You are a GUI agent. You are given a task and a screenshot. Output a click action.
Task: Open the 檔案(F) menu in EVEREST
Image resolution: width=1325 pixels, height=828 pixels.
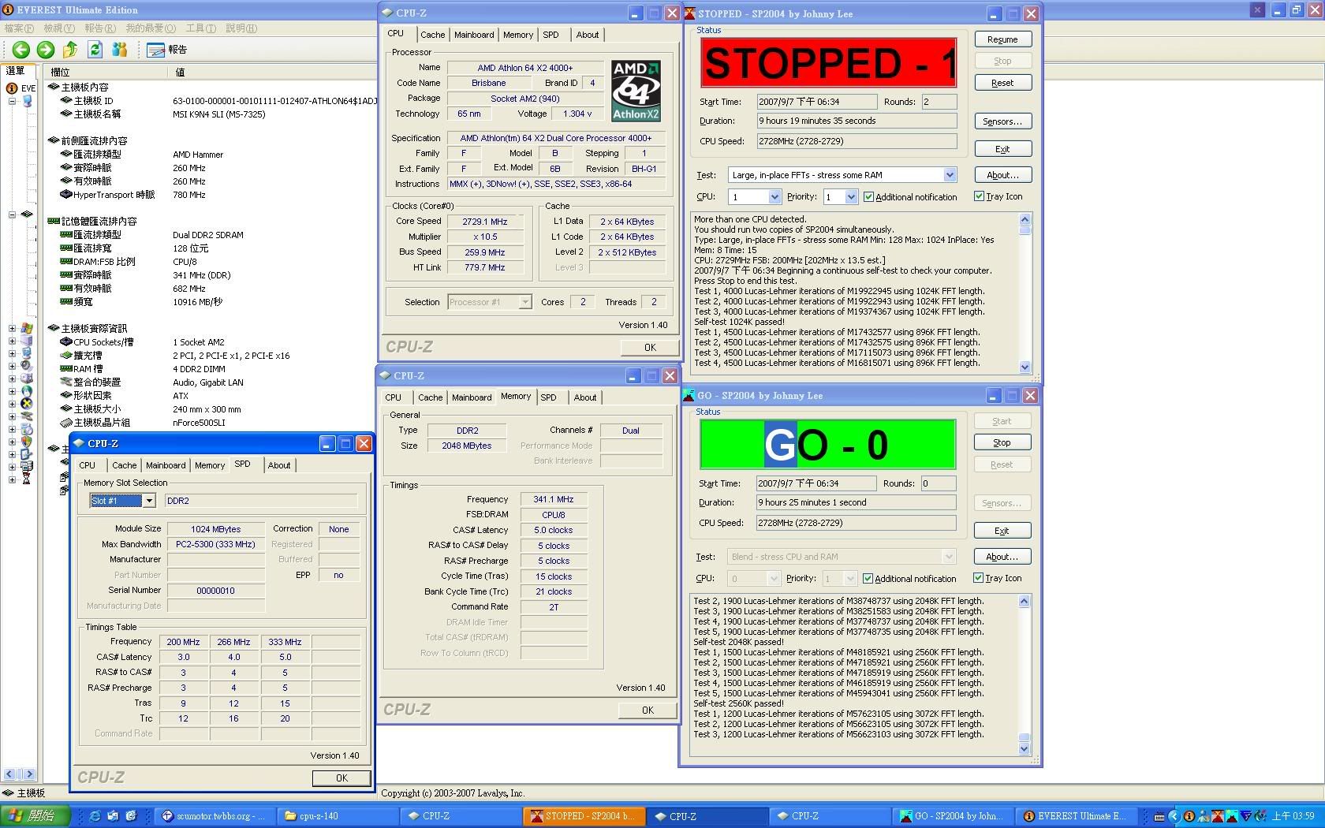click(x=19, y=28)
